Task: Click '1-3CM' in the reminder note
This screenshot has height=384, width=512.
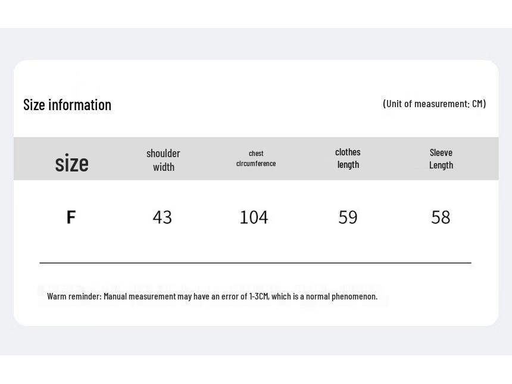Action: pyautogui.click(x=258, y=296)
